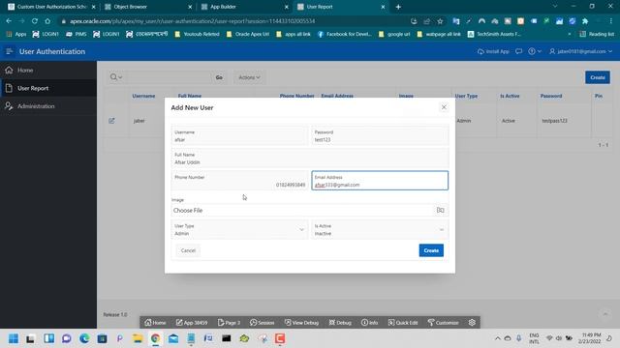The height and width of the screenshot is (348, 620).
Task: Open the Actions menu of the report
Action: pos(249,77)
